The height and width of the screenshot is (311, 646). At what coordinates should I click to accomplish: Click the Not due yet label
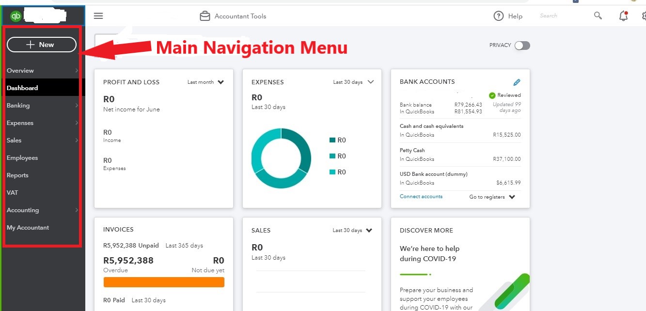(208, 270)
